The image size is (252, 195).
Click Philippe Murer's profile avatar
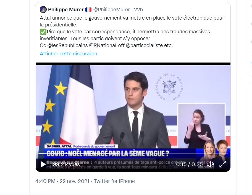click(x=43, y=9)
